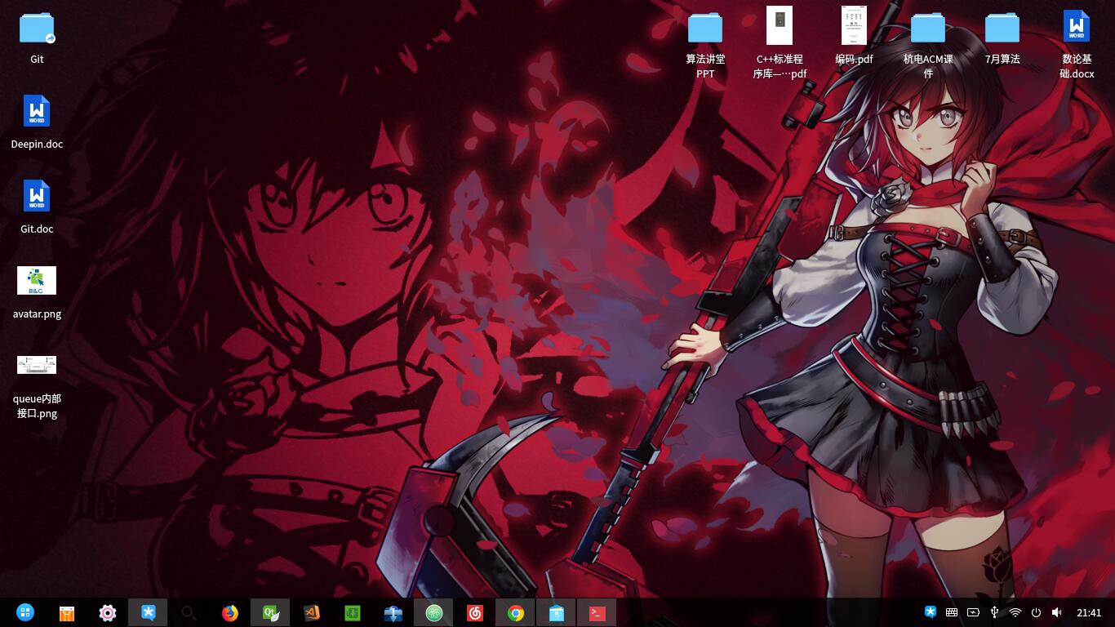The width and height of the screenshot is (1115, 627).
Task: Select the C++标准程序库 pdf file
Action: click(780, 26)
